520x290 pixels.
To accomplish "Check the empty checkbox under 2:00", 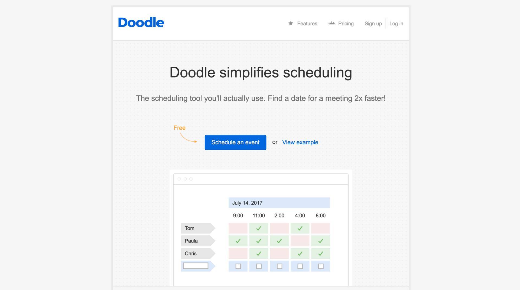I will tap(279, 266).
